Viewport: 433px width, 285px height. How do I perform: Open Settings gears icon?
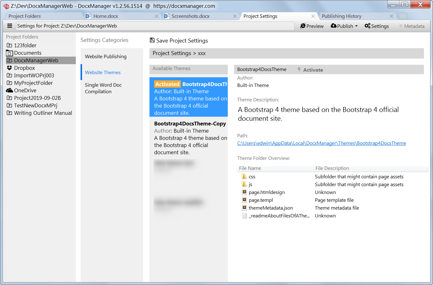pos(368,26)
